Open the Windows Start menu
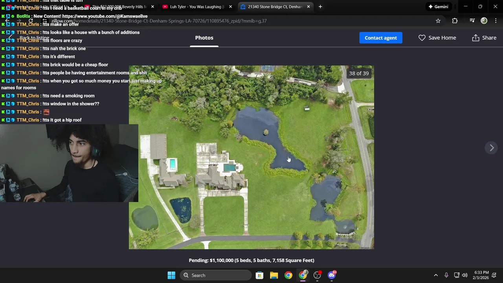503x283 pixels. point(171,275)
